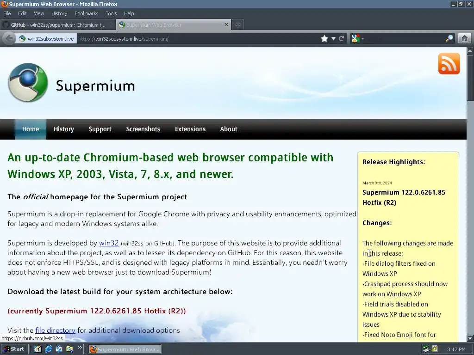474x355 pixels.
Task: Click 'The official homepage for the Supermium project'
Action: (x=97, y=197)
